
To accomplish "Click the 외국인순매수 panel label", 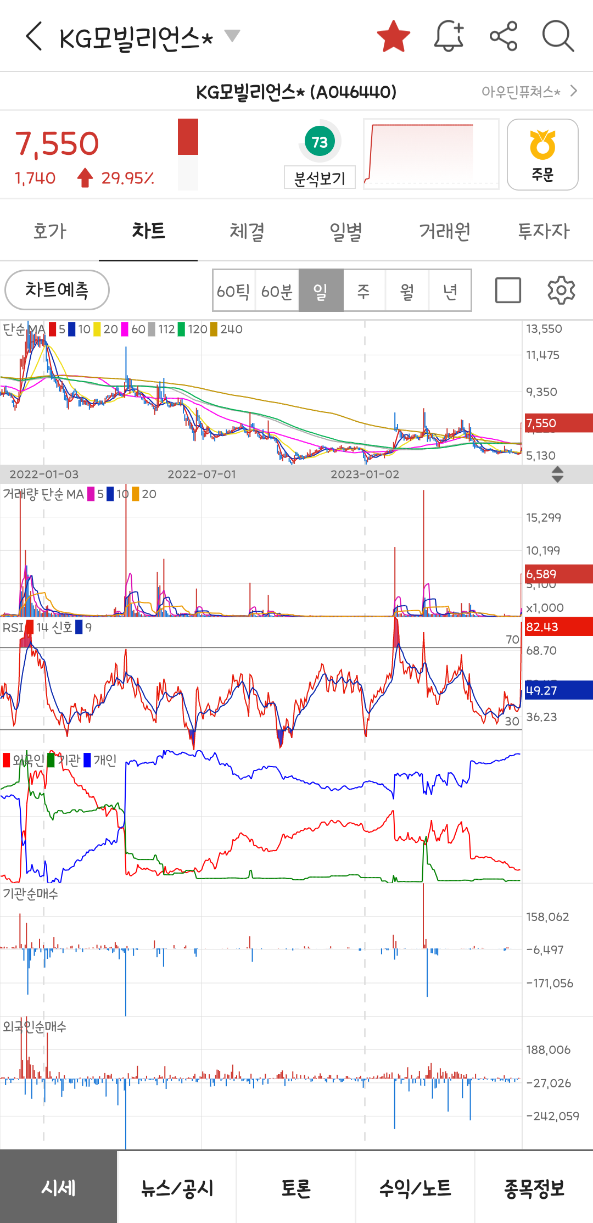I will click(35, 1026).
